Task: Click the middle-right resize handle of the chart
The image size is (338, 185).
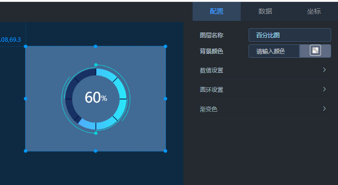Action: [x=165, y=99]
